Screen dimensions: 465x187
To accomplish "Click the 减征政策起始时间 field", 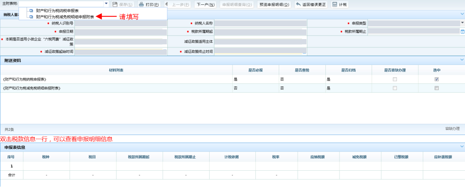I will tap(120, 52).
